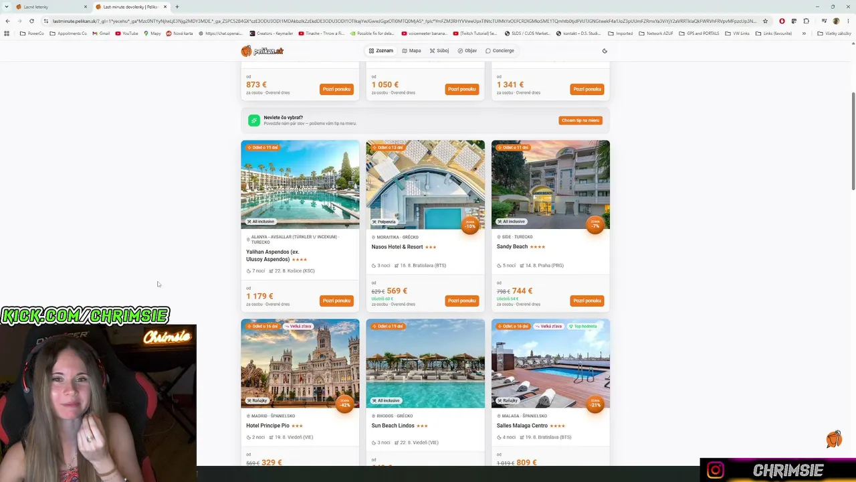This screenshot has height=482, width=856.
Task: Click the browser address bar
Action: click(x=403, y=21)
